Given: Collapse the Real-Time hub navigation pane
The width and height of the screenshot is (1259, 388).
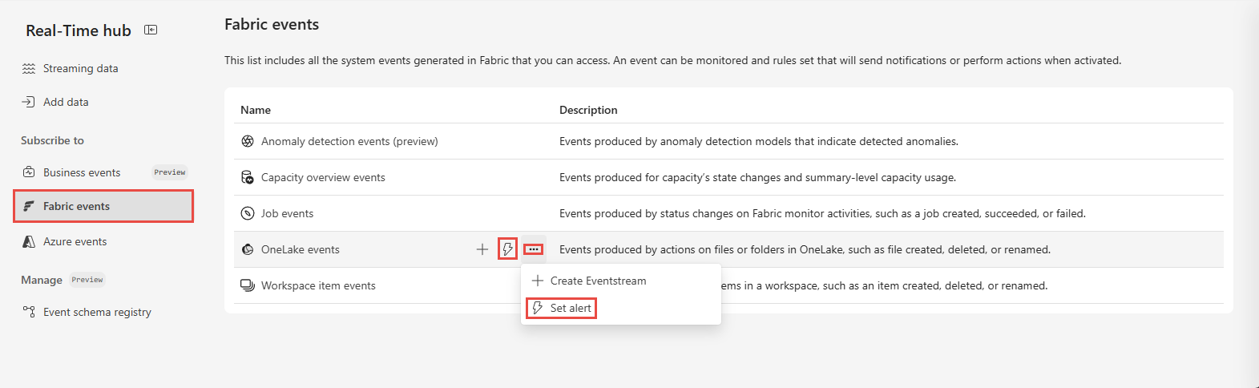Looking at the screenshot, I should coord(151,30).
